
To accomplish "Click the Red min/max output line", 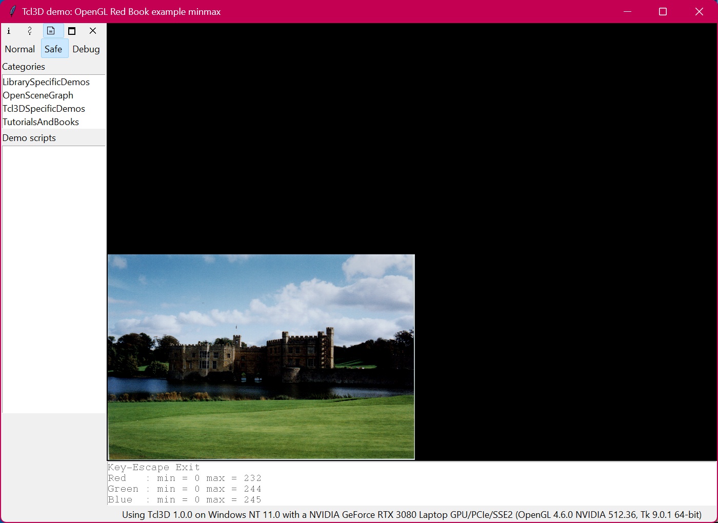I will pyautogui.click(x=185, y=478).
